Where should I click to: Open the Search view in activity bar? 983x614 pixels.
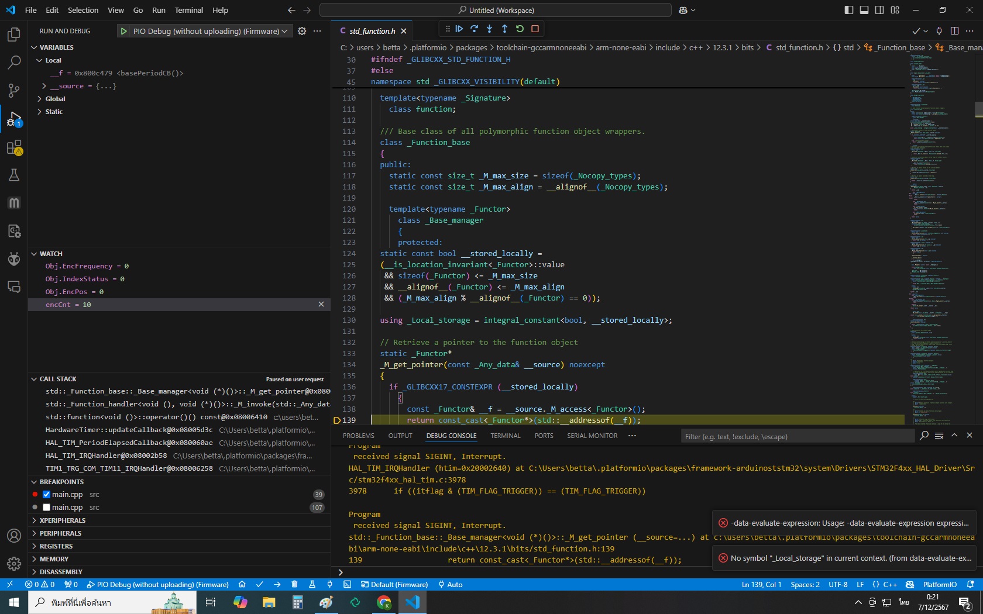(14, 63)
